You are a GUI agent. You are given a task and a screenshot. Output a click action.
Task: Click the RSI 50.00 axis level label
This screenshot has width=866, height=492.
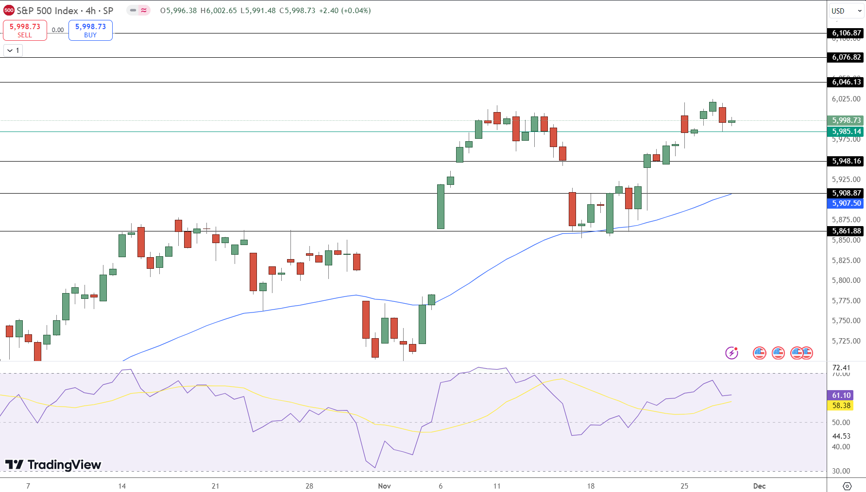[841, 423]
